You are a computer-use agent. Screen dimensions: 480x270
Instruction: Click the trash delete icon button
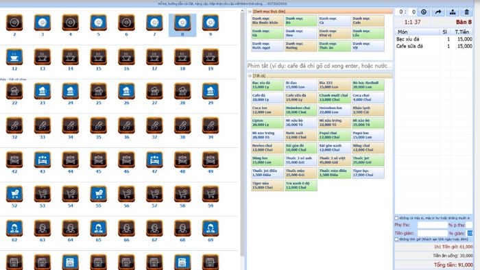tap(466, 12)
